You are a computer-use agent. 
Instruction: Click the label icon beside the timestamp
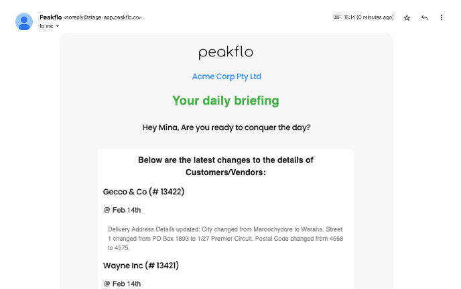pyautogui.click(x=336, y=17)
